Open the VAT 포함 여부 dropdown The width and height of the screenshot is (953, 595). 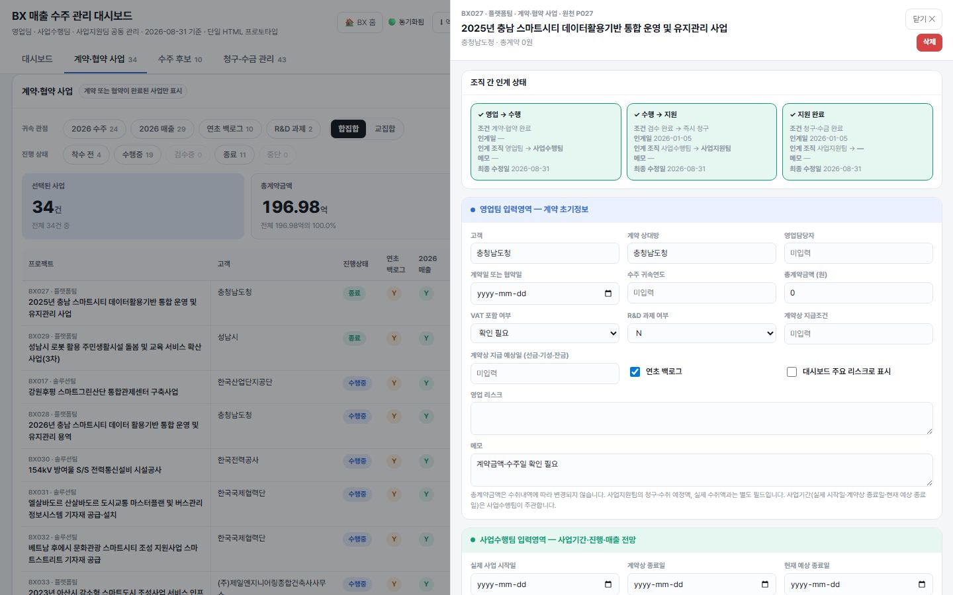pos(545,333)
